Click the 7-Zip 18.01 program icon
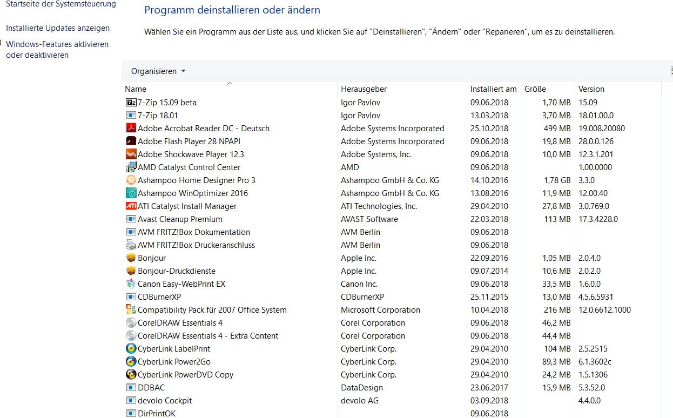The image size is (673, 418). pos(131,115)
